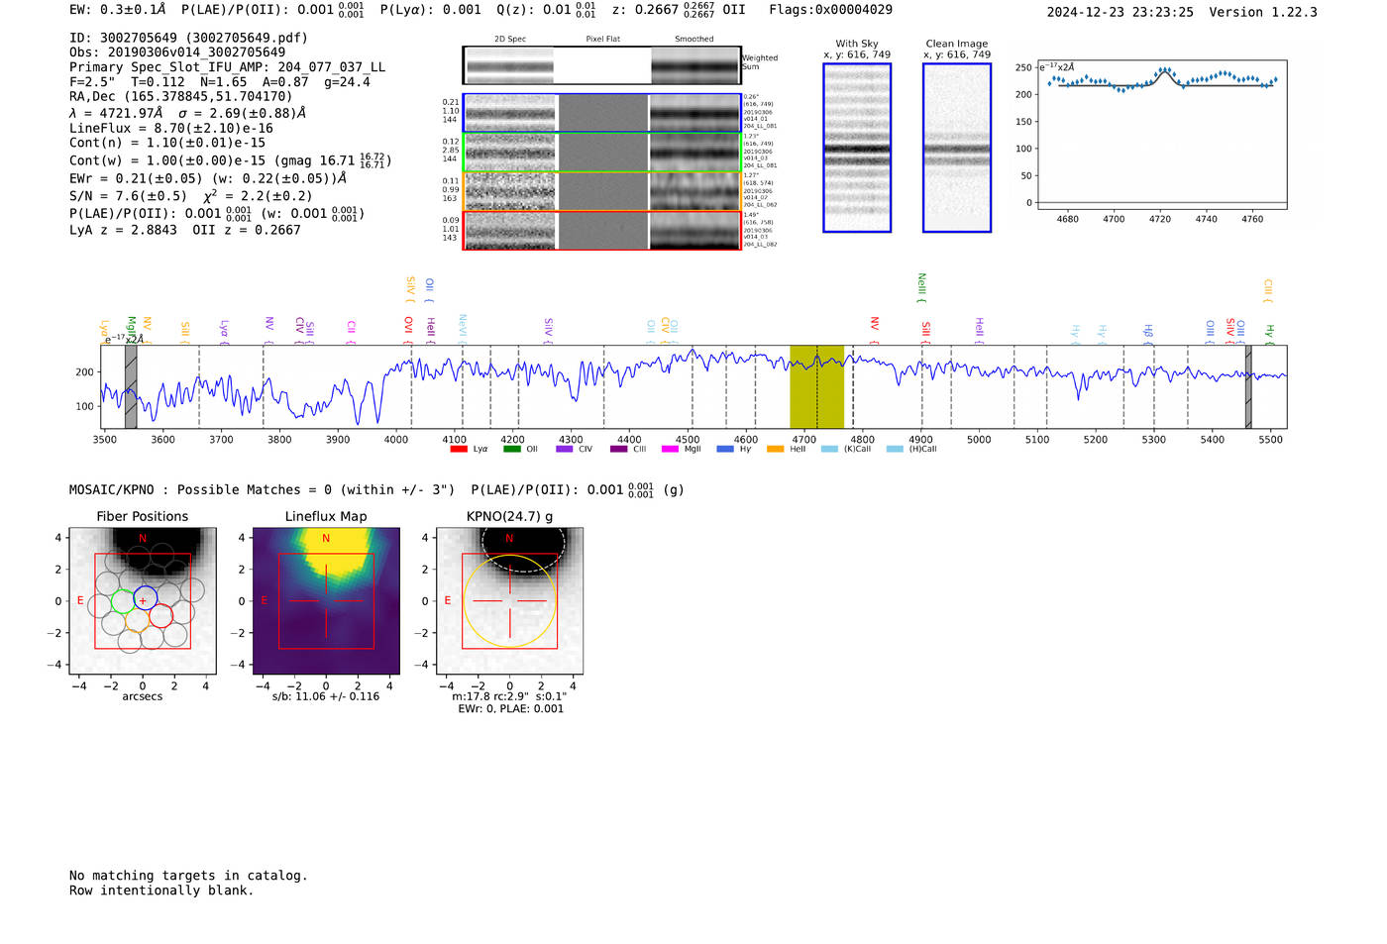
Task: Click the EWr: 0. PLAE: 0.001 text
Action: click(x=510, y=709)
